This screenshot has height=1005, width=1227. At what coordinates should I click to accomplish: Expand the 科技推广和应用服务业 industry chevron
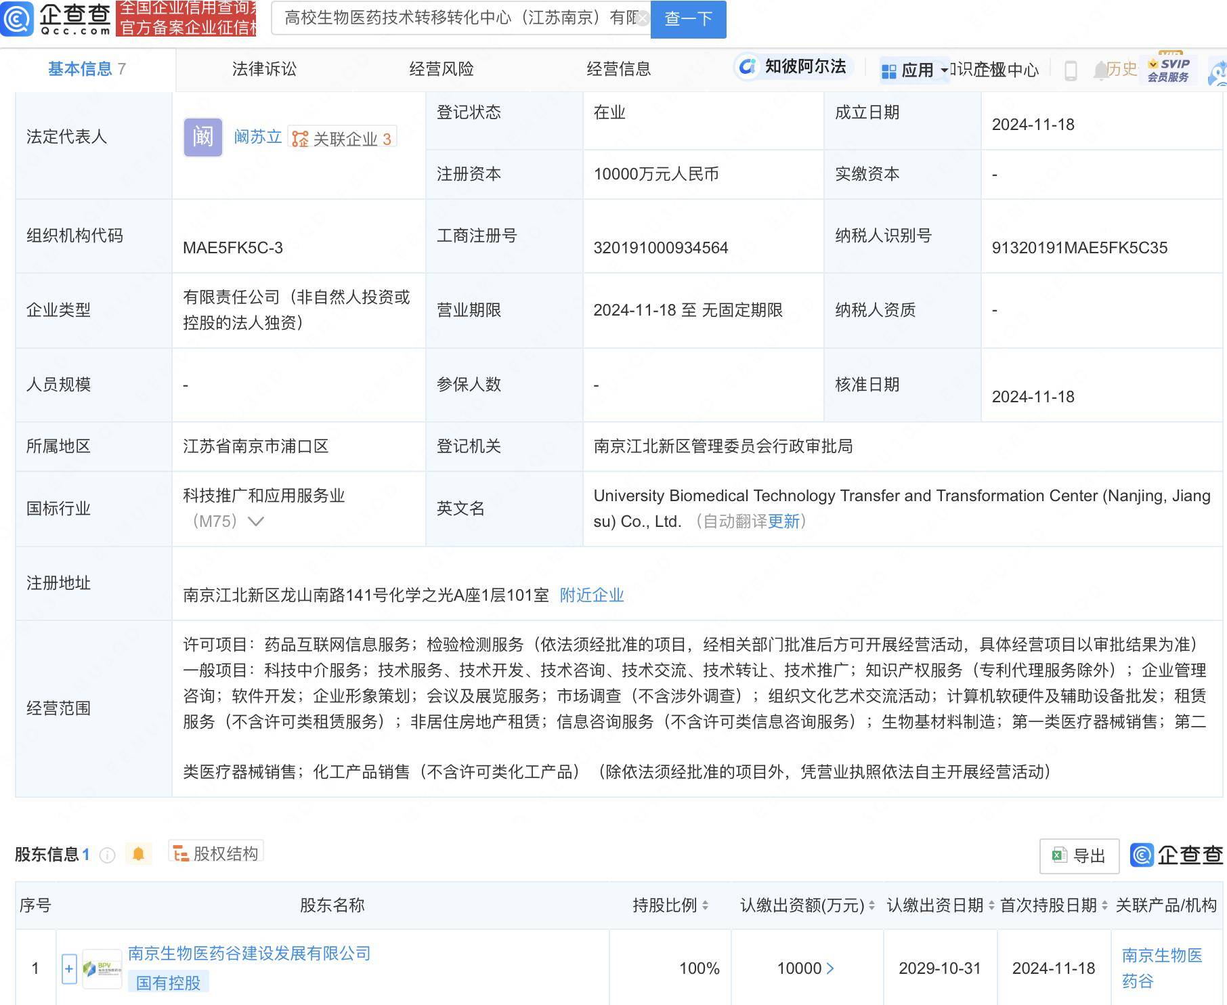pyautogui.click(x=256, y=521)
